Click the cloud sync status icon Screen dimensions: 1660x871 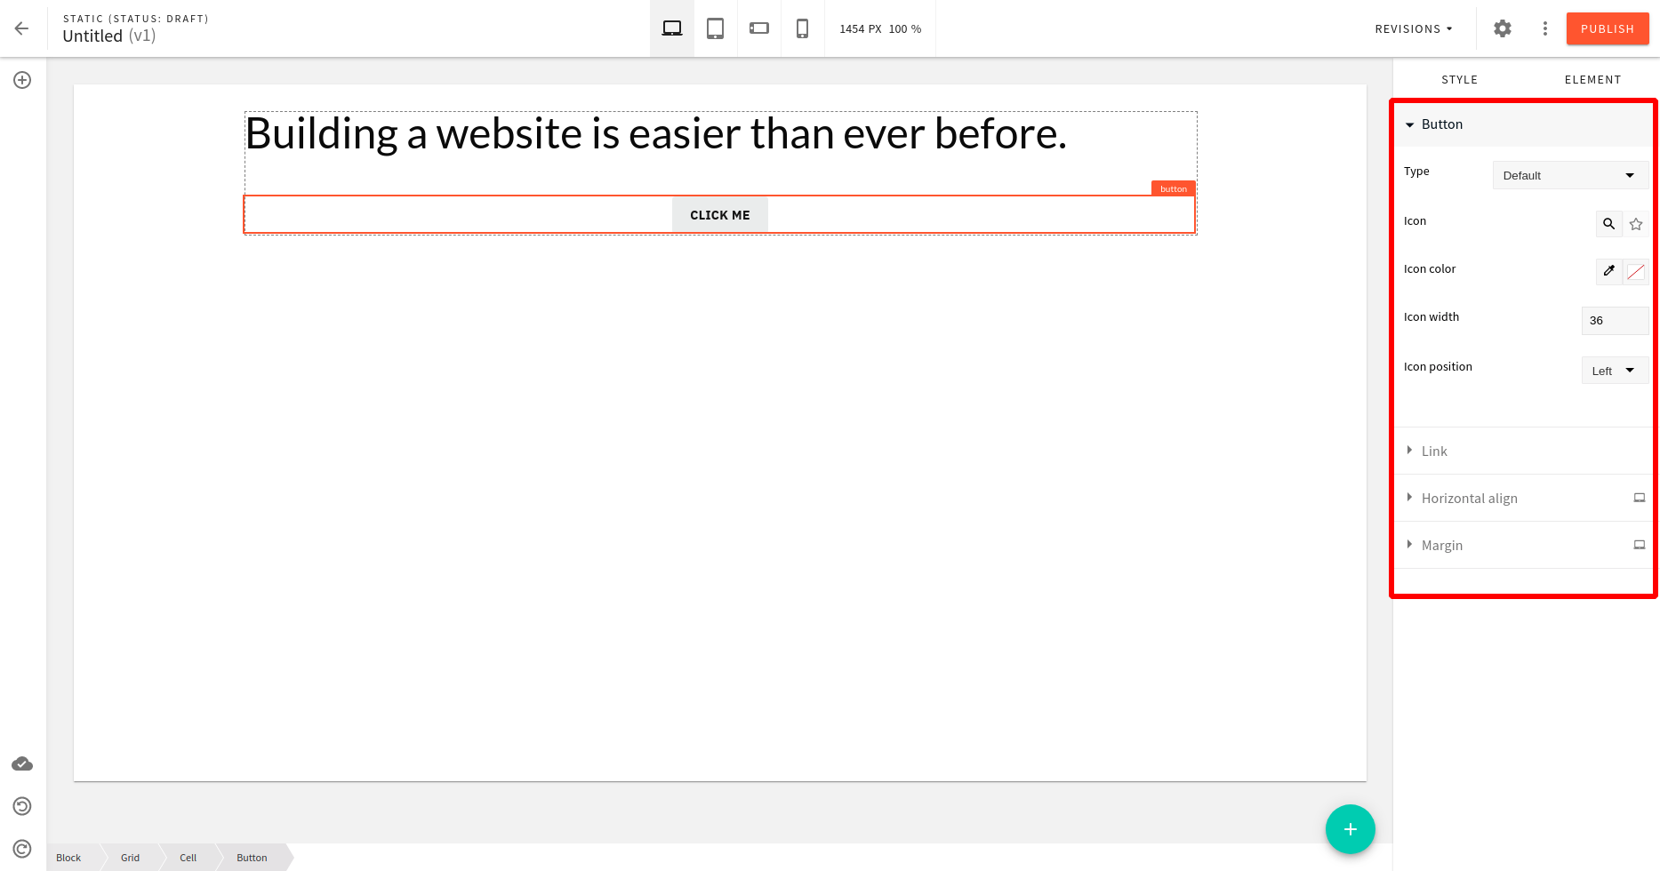pyautogui.click(x=21, y=763)
